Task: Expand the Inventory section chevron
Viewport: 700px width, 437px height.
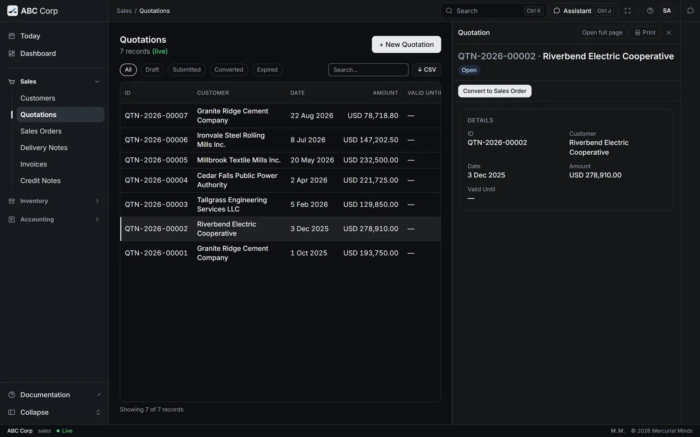Action: tap(97, 201)
